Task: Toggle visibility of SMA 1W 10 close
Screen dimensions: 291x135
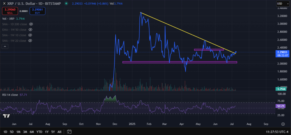Action: pyautogui.click(x=30, y=35)
